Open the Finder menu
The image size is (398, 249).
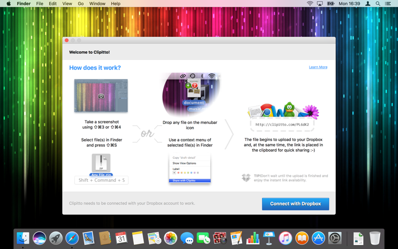point(23,3)
